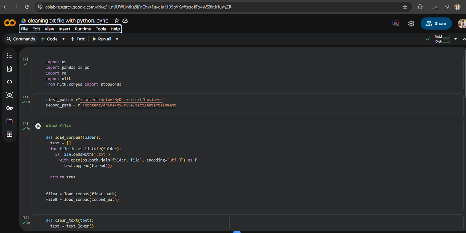Go back in the browser
Image resolution: width=466 pixels, height=233 pixels.
(5, 7)
